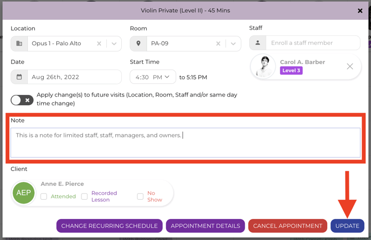Click the map pin icon beside Room
Image resolution: width=371 pixels, height=240 pixels.
point(138,44)
